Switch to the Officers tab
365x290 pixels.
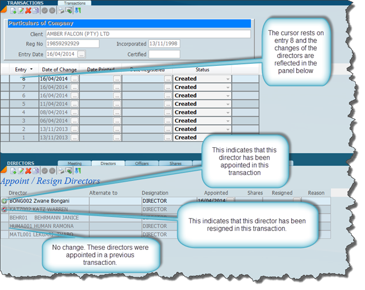point(141,163)
